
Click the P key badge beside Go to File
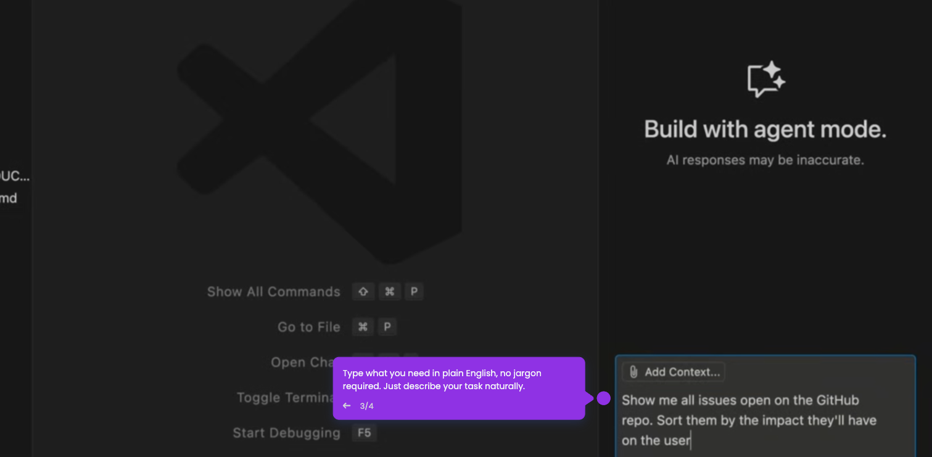pos(387,327)
